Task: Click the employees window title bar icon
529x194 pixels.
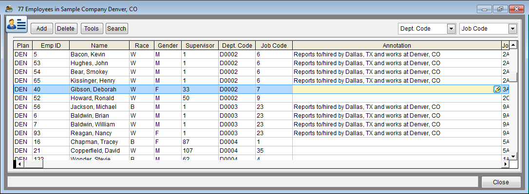Action: 9,9
